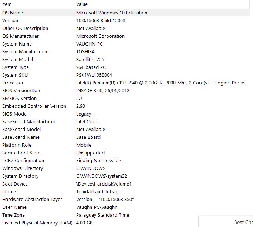Image resolution: width=253 pixels, height=227 pixels.
Task: Select the SMBIOS Version row label
Action: click(19, 98)
